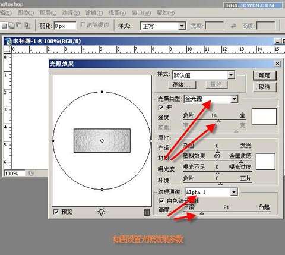
Task: Toggle the 开 light-on checkbox
Action: [x=161, y=108]
